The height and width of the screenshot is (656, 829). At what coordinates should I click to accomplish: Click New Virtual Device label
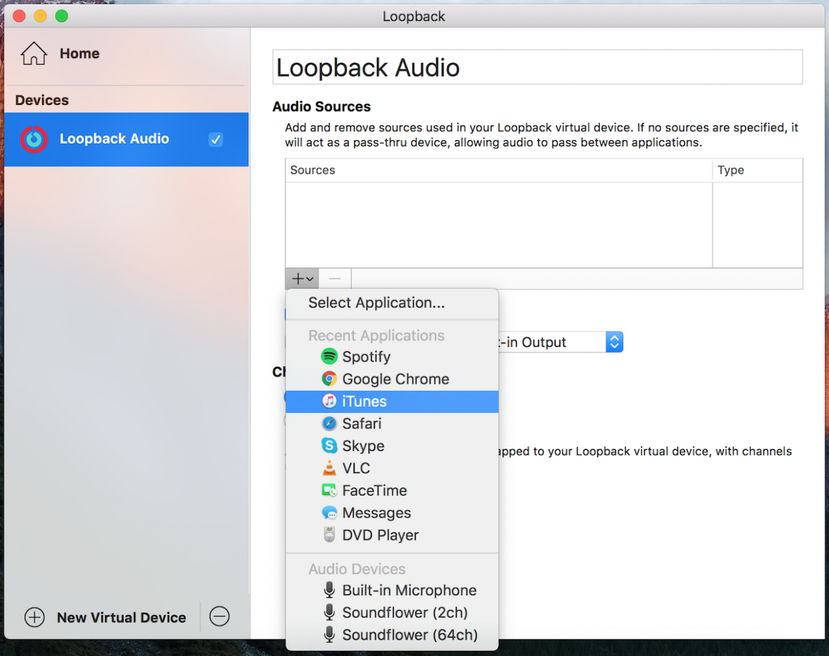click(121, 618)
